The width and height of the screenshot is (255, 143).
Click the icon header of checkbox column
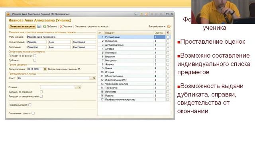click(x=168, y=33)
